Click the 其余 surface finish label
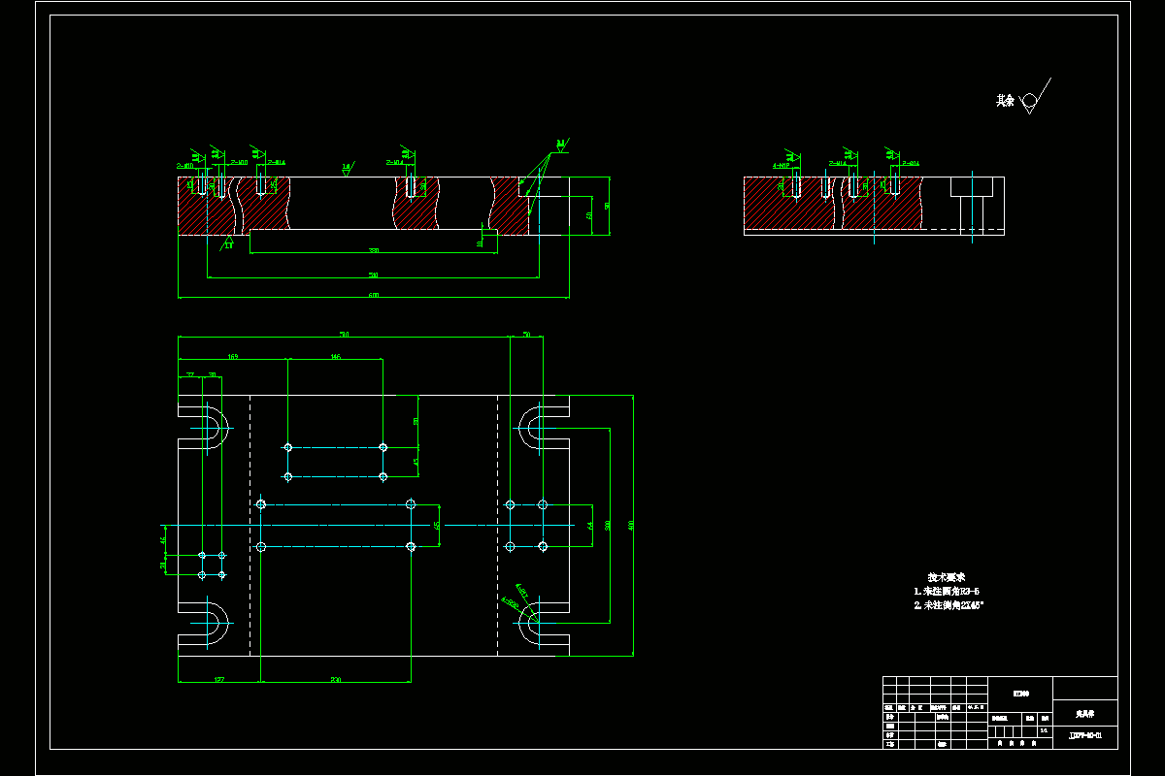 click(1005, 101)
